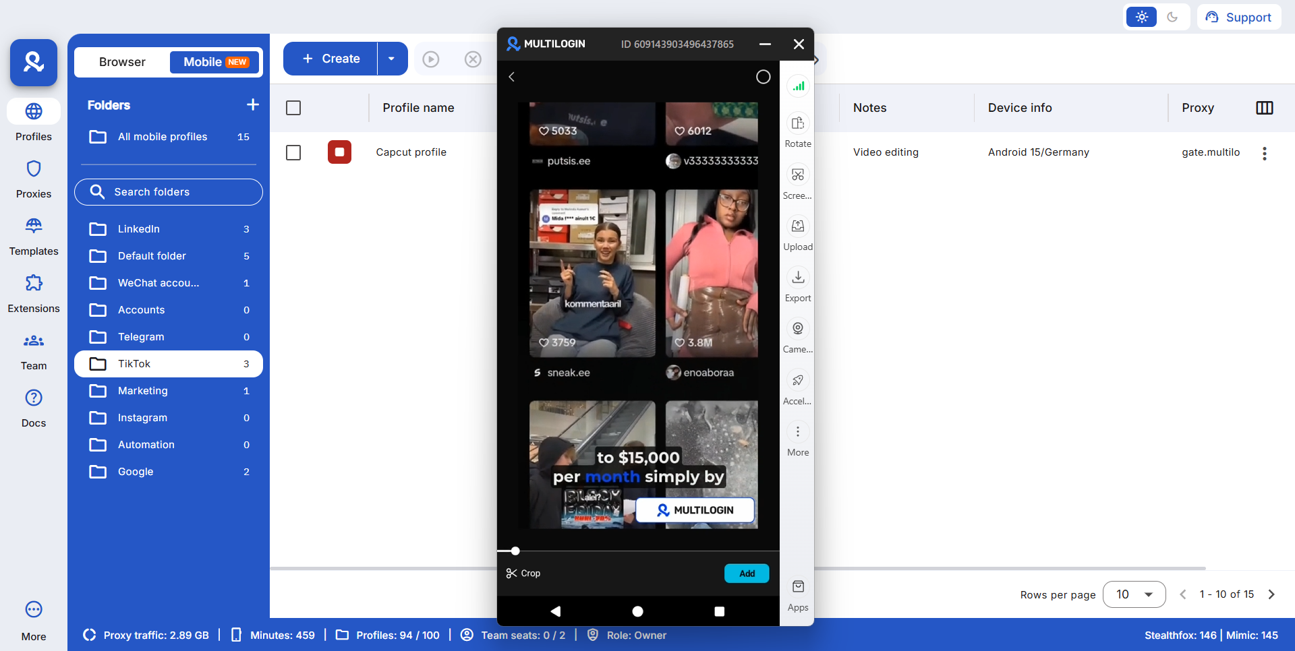Open the Capcut profile three-dot menu
The height and width of the screenshot is (651, 1295).
point(1265,153)
